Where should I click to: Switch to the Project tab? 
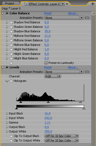10,3
